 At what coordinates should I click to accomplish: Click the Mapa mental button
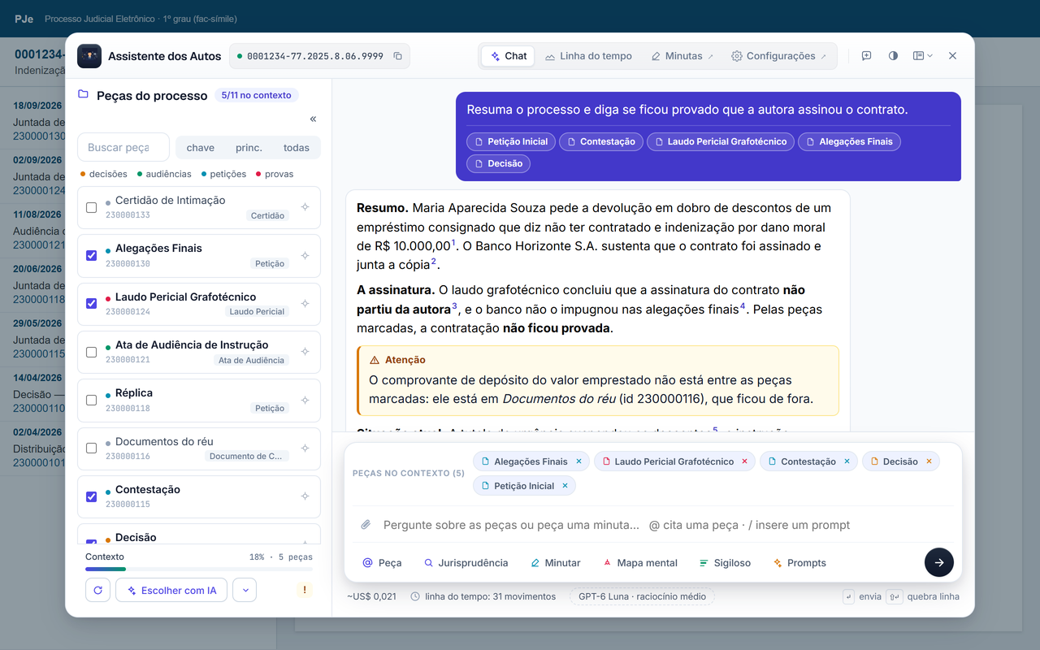tap(640, 563)
